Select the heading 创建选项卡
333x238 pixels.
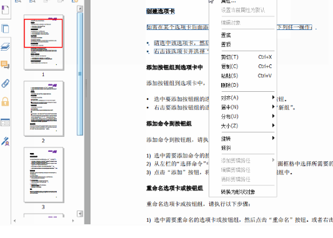(161, 11)
